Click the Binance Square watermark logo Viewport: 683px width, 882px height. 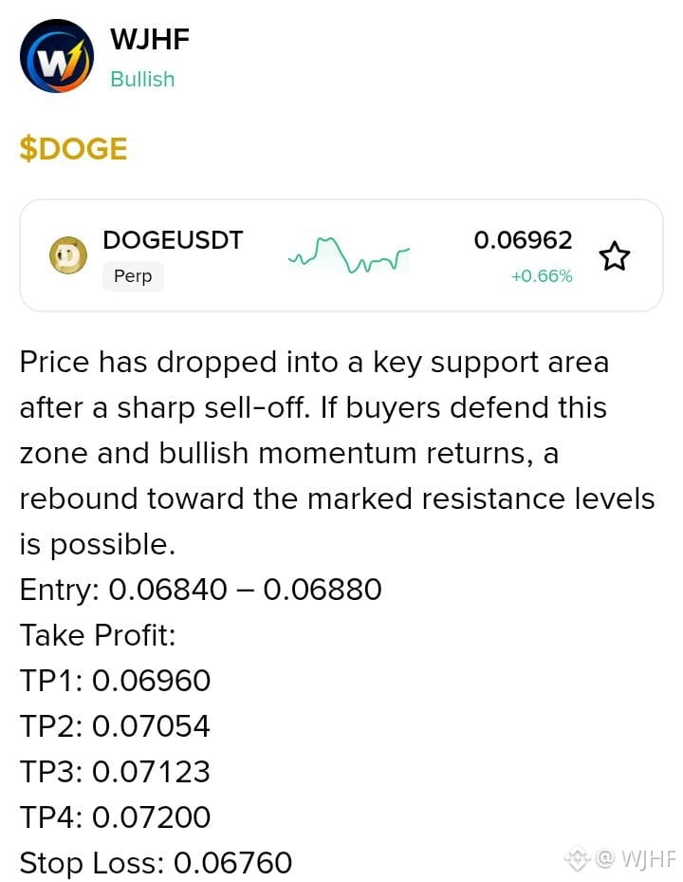coord(578,858)
